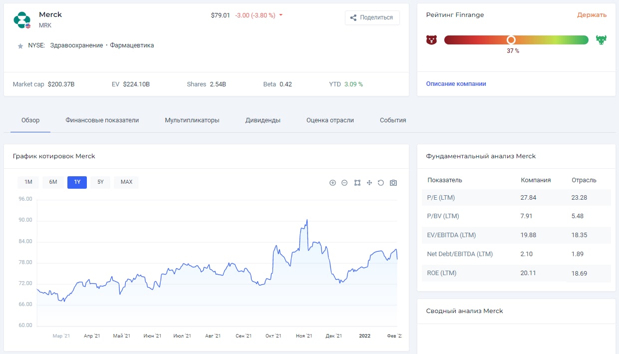619x354 pixels.
Task: Reset the chart view
Action: pyautogui.click(x=381, y=183)
